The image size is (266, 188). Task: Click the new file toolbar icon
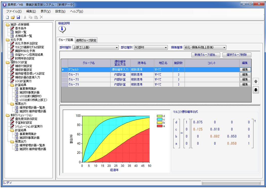pos(7,17)
